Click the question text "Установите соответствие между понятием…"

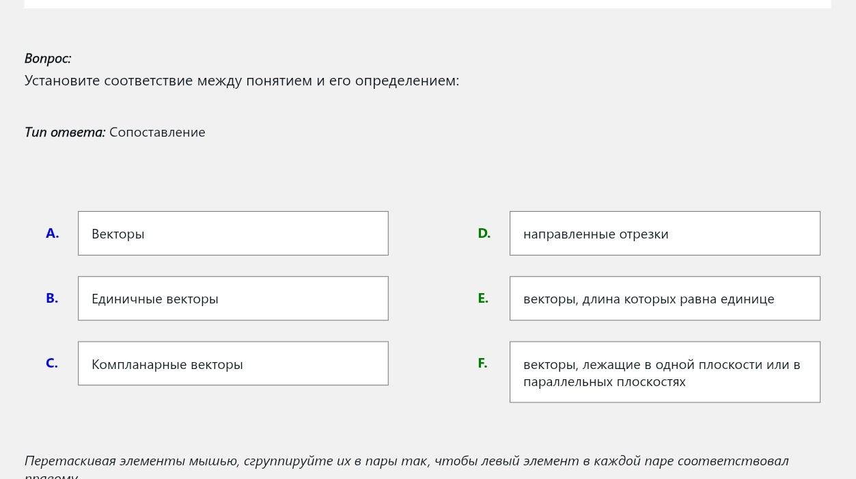(242, 81)
